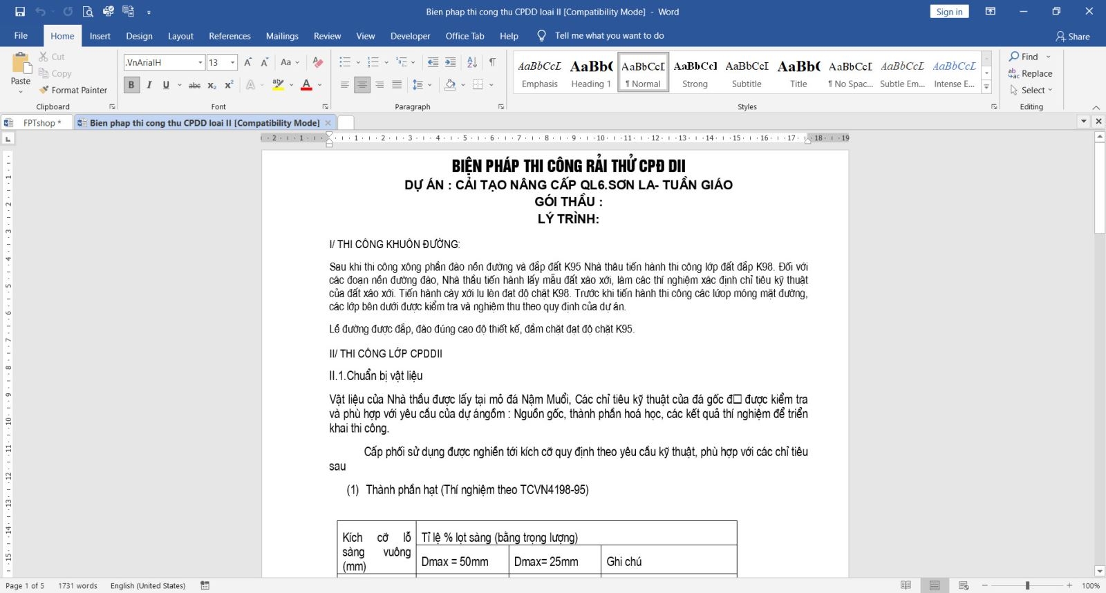Click the Sign in button
Viewport: 1106px width, 593px height.
(x=949, y=12)
